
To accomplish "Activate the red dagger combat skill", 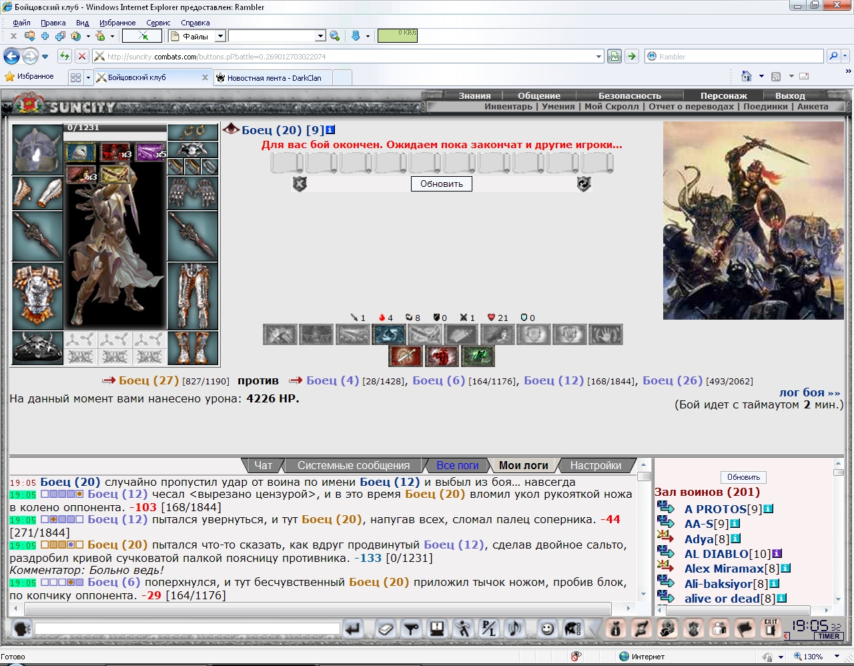I will click(x=406, y=356).
